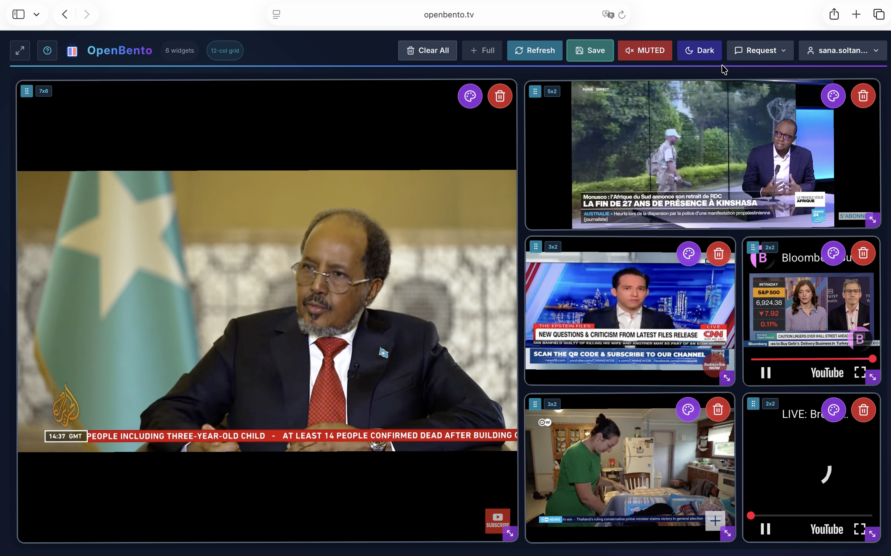
Task: Open palette for France 24 5x2 widget
Action: pos(833,96)
